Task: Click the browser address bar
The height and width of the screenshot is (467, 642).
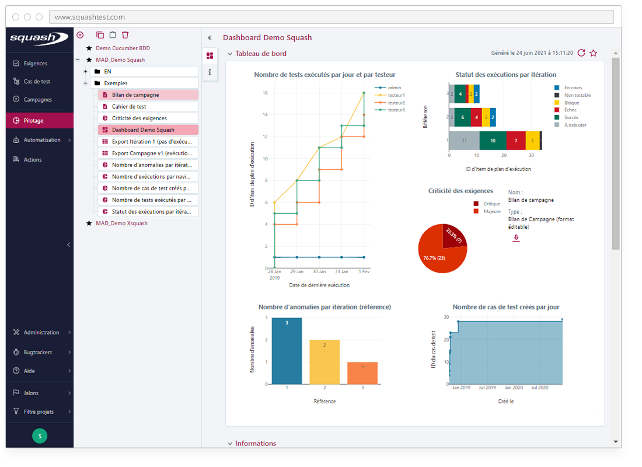Action: click(x=332, y=17)
